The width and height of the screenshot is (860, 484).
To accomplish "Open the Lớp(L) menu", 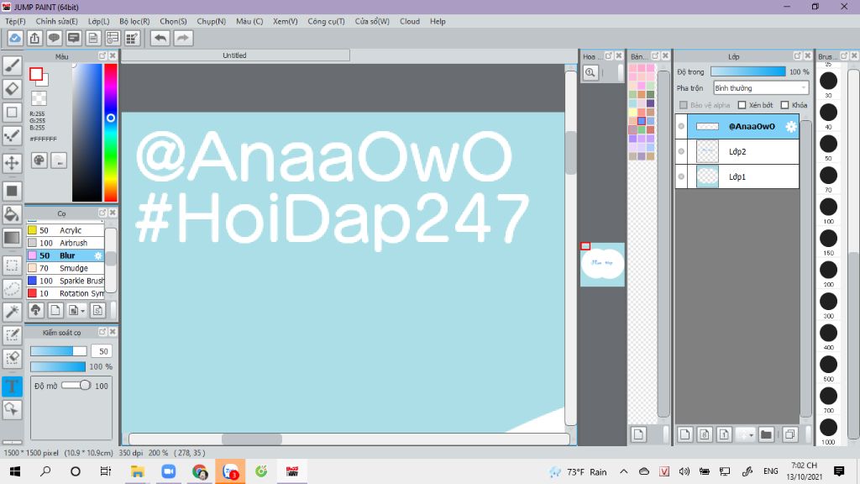I will tap(99, 21).
